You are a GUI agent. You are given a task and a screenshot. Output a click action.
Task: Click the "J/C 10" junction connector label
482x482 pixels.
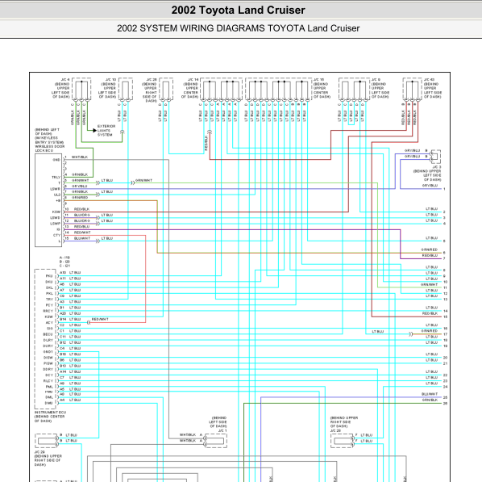point(110,80)
